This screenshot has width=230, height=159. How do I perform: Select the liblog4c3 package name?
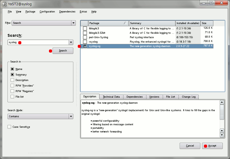(94, 28)
